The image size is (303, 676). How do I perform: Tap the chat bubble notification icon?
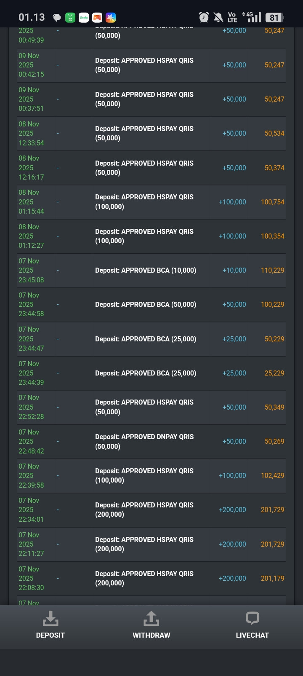pos(57,17)
